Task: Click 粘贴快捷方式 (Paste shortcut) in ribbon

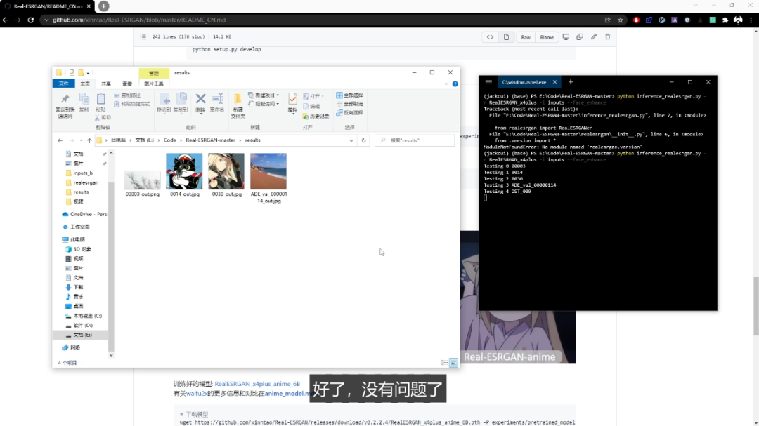Action: tap(131, 104)
